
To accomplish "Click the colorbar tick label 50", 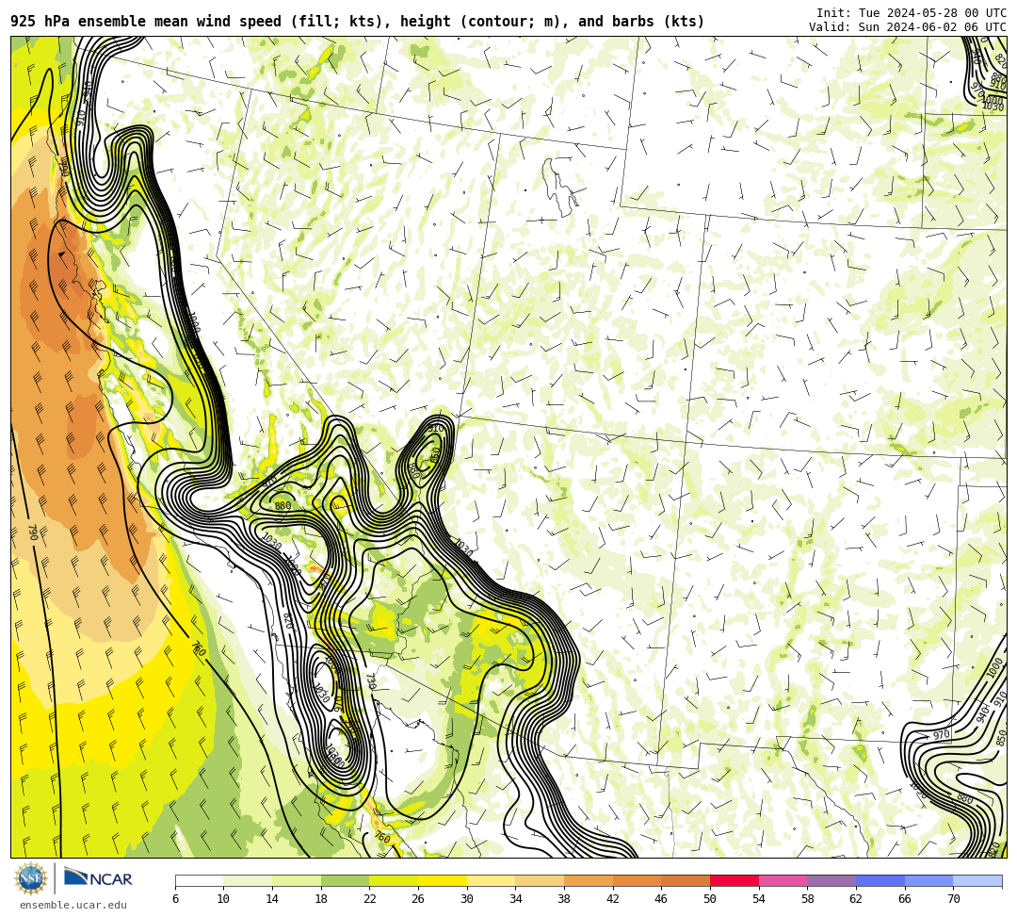I will pyautogui.click(x=710, y=899).
